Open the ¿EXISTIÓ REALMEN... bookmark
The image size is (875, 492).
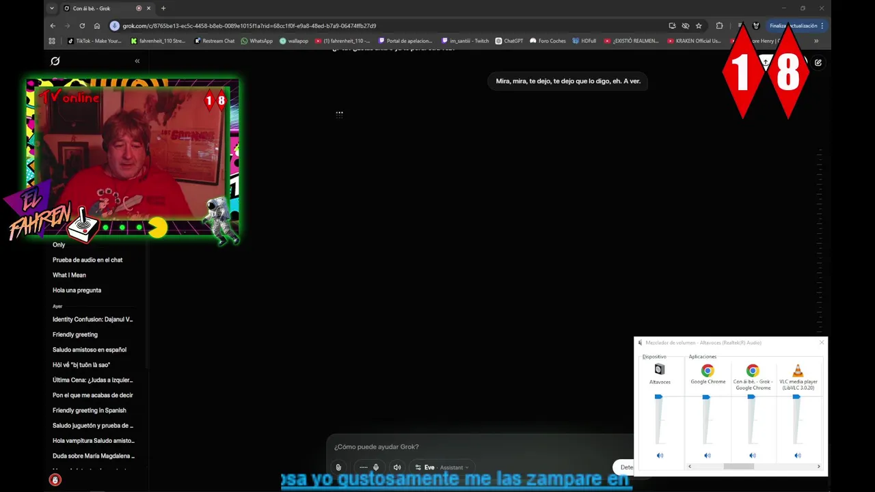point(631,41)
